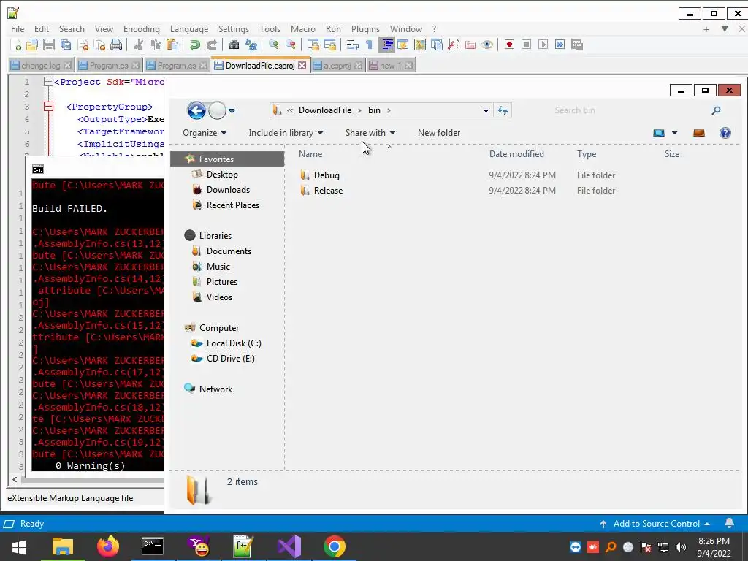The height and width of the screenshot is (561, 748).
Task: Open Notepad++ tab list down-arrow at top right
Action: point(724,29)
